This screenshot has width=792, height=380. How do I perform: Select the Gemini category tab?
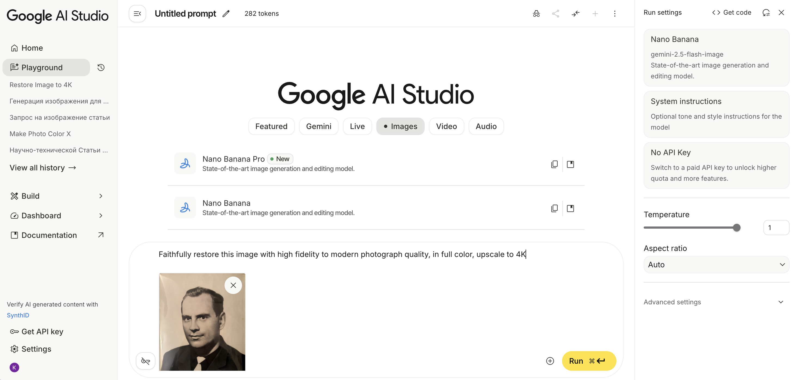318,126
